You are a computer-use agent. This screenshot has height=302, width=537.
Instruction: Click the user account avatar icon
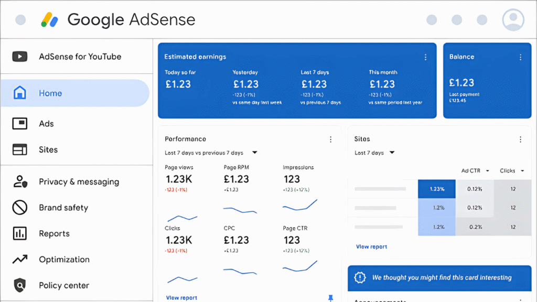coord(513,20)
